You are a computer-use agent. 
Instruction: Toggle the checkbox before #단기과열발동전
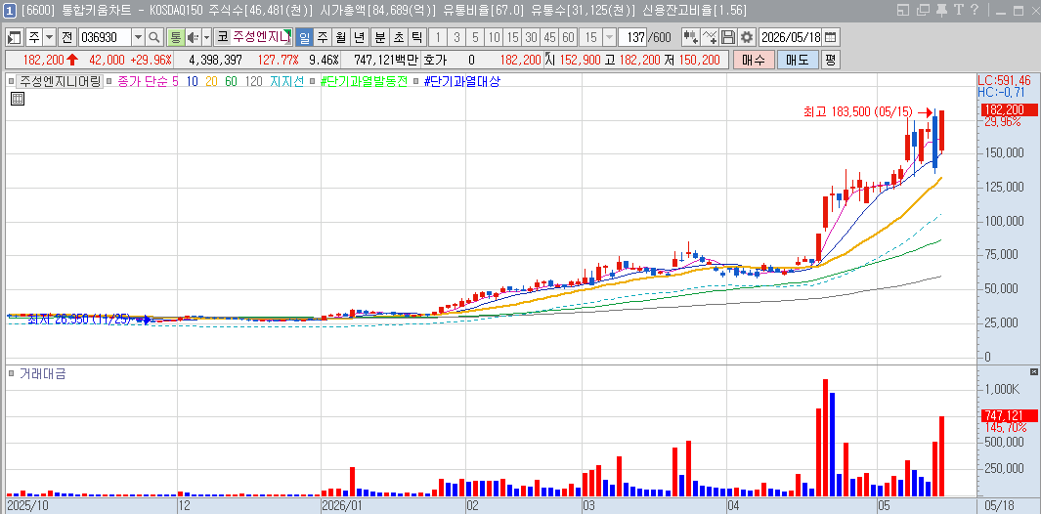pos(313,82)
